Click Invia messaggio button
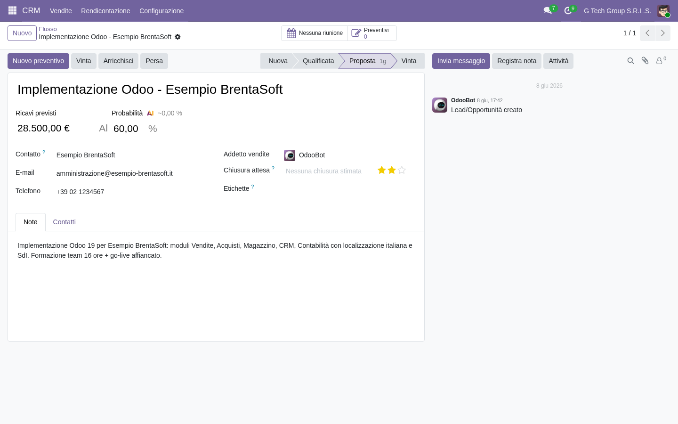The image size is (678, 424). 461,61
